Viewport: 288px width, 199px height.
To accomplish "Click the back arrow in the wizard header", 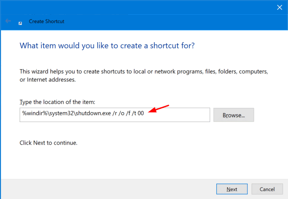I will (8, 21).
